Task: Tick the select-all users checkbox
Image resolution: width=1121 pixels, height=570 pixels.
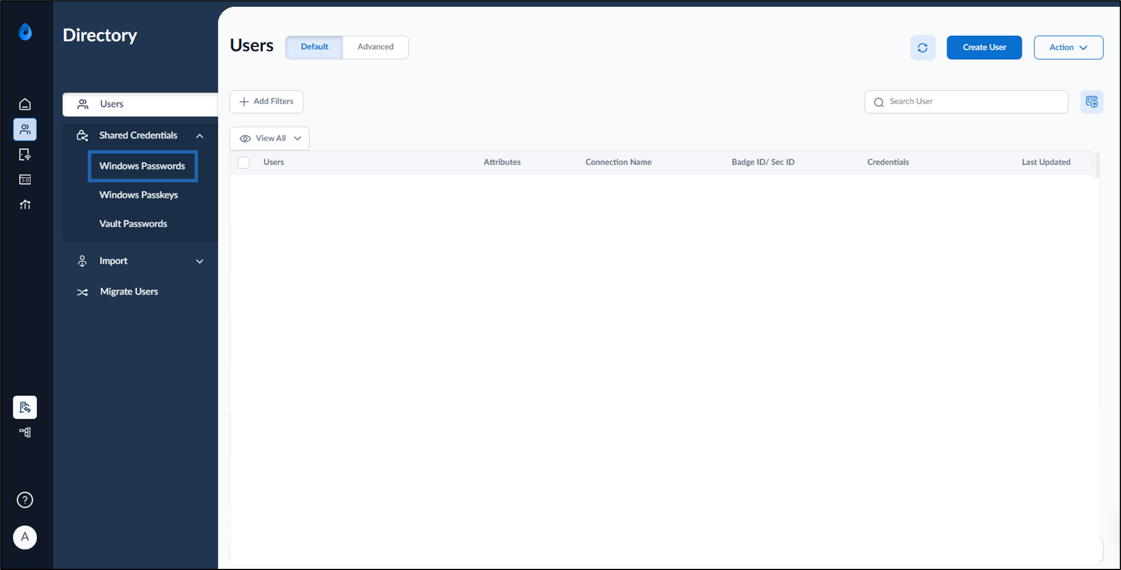Action: point(243,162)
